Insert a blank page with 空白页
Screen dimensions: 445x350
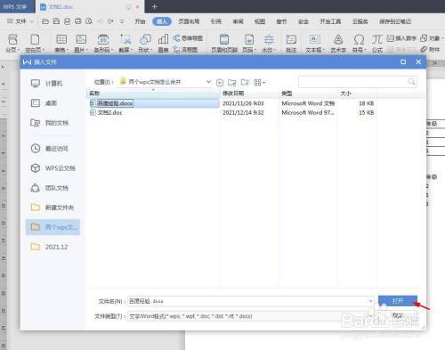[x=35, y=44]
